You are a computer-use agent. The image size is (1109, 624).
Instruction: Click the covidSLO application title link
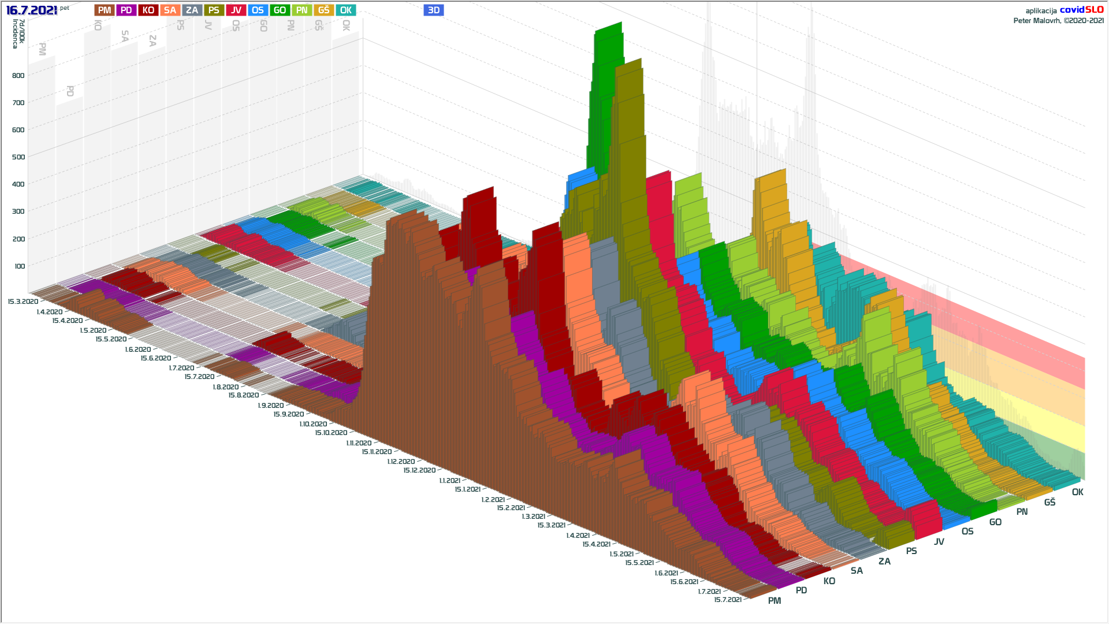click(1081, 10)
